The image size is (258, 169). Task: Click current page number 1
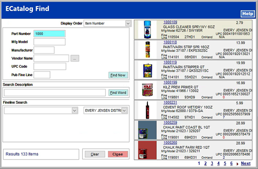pyautogui.click(x=199, y=163)
